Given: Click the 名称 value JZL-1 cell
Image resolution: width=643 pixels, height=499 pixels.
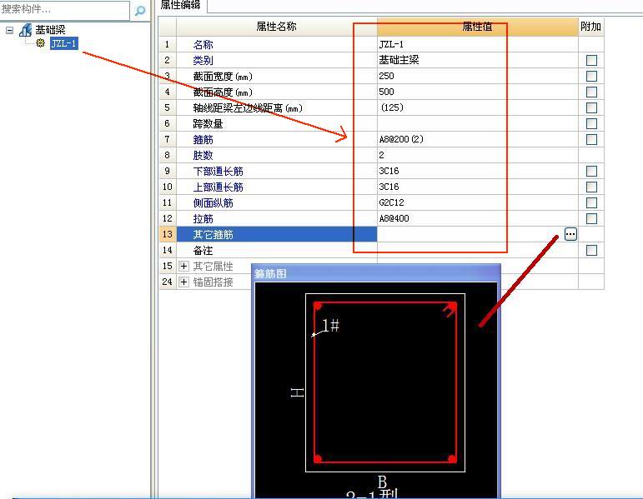Looking at the screenshot, I should click(x=477, y=44).
